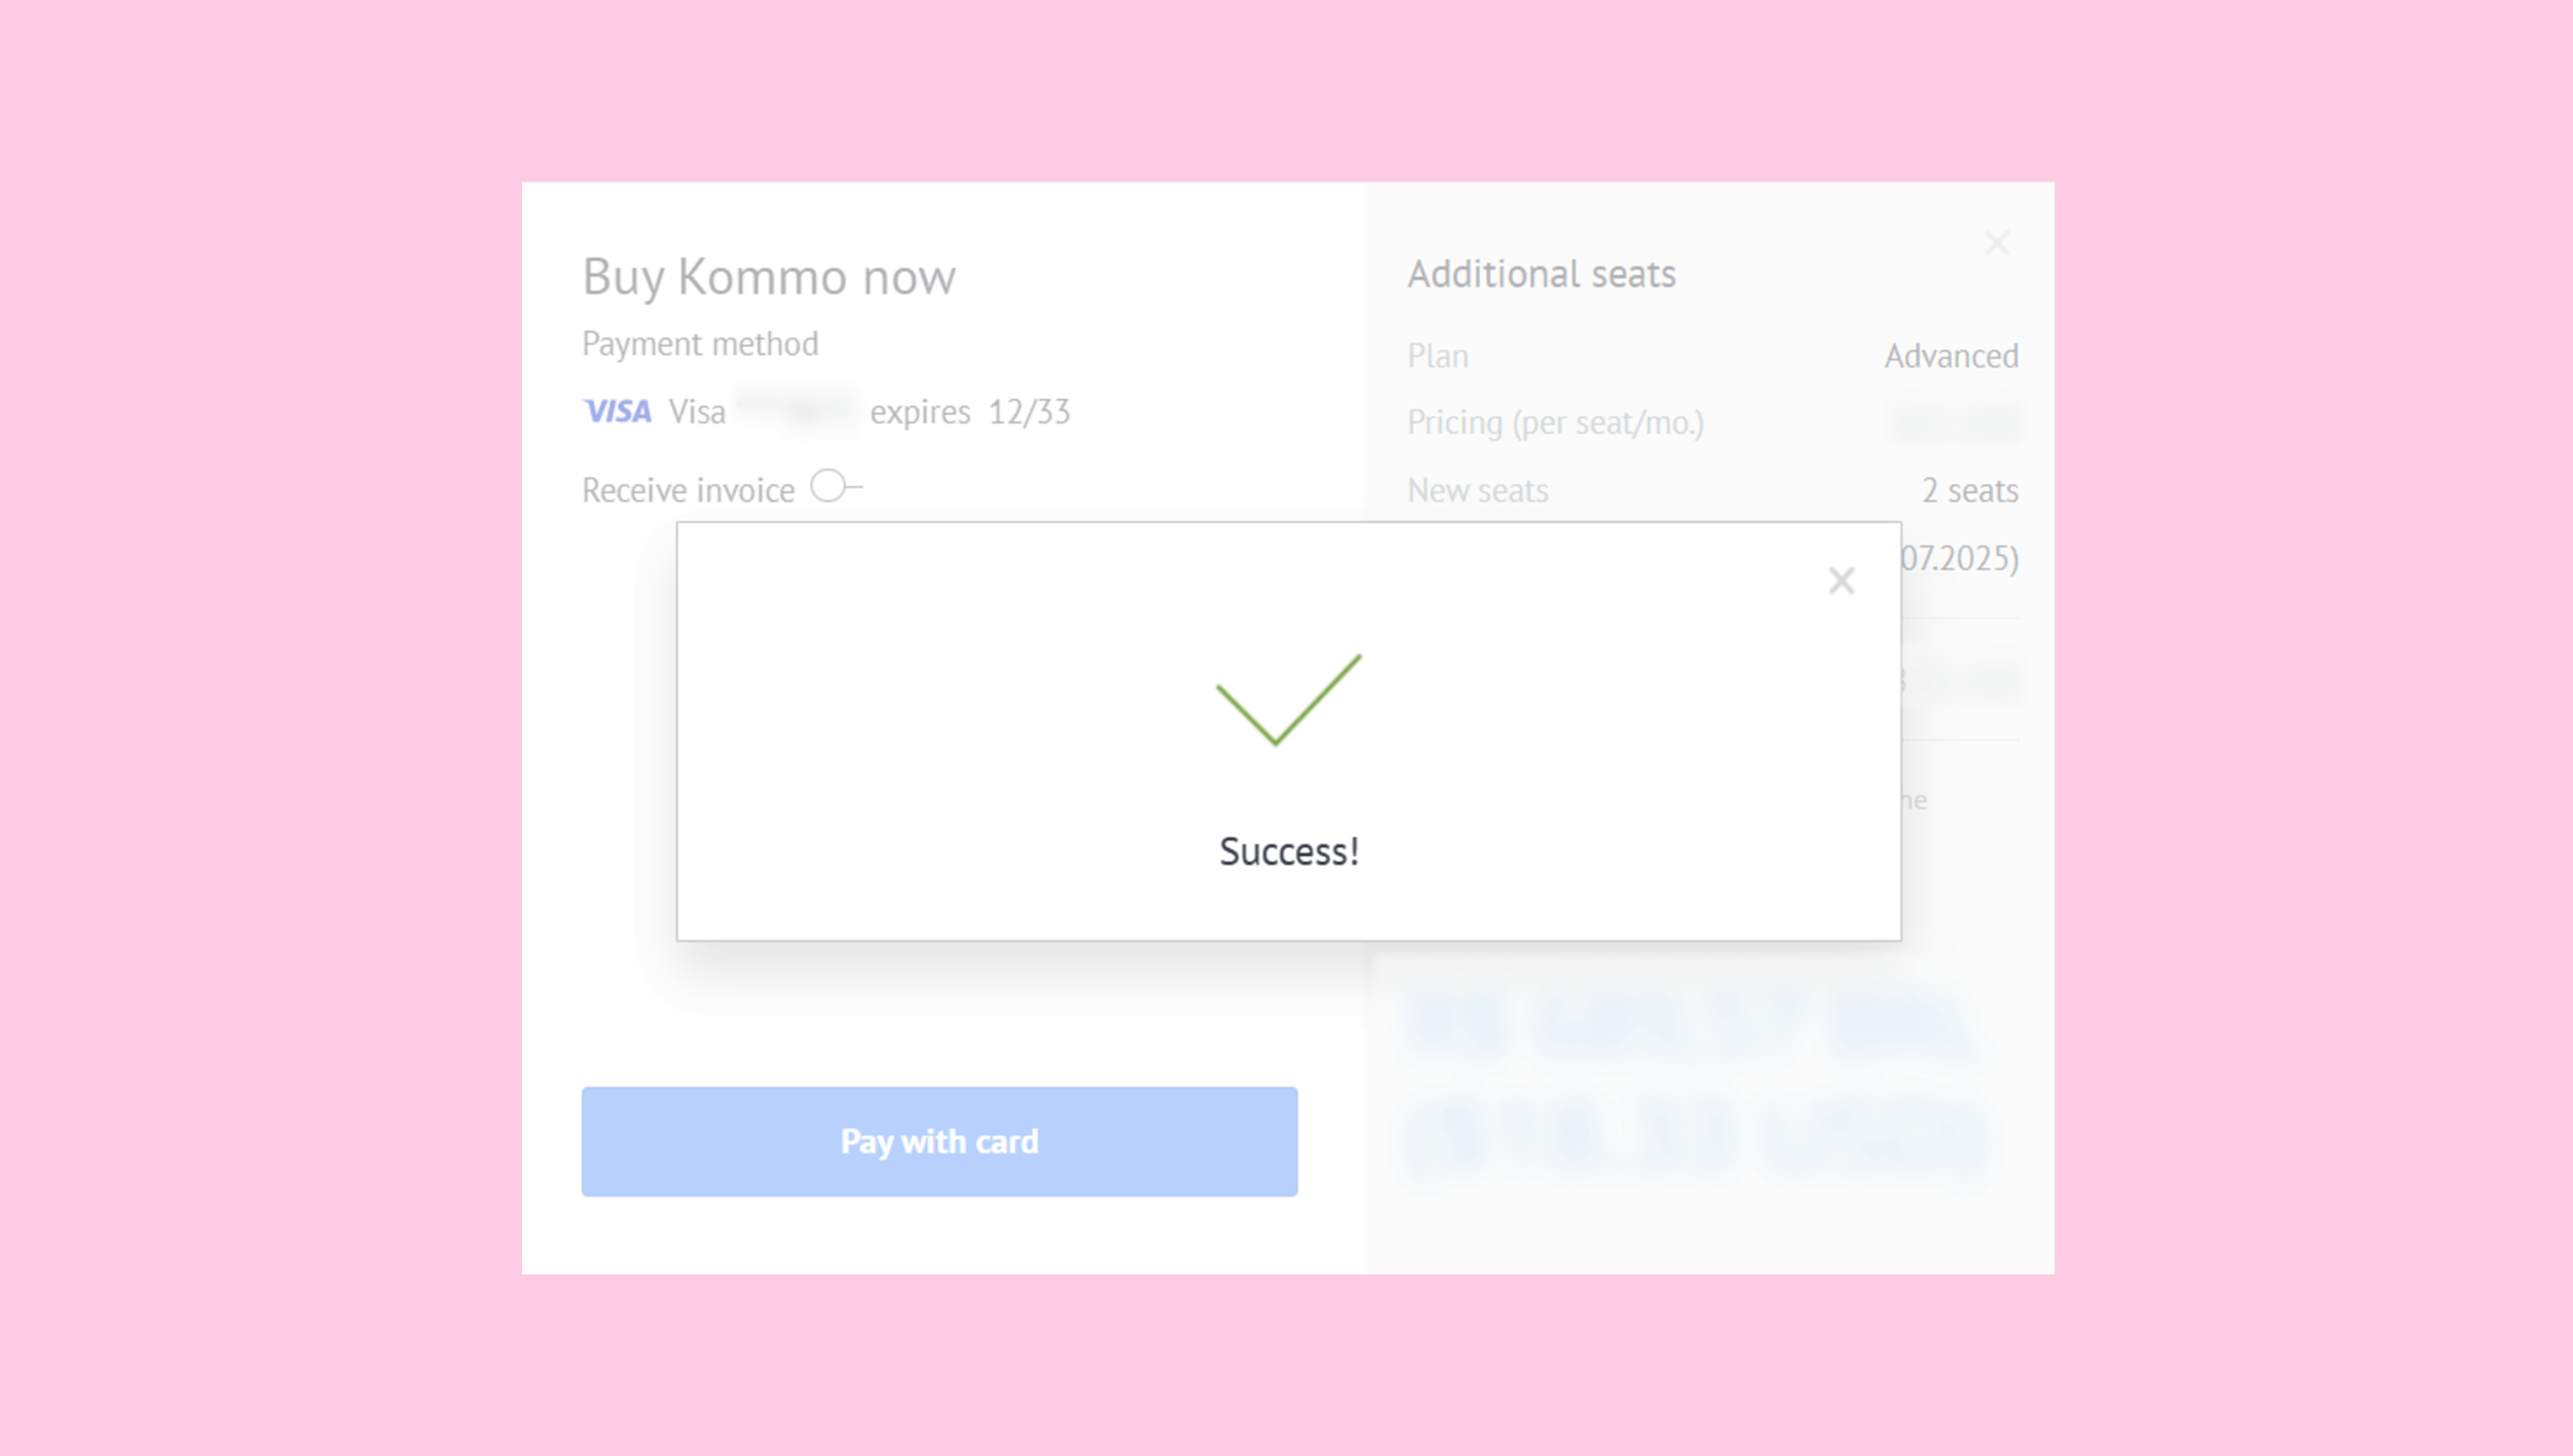Click the Buy Kommo now heading

click(x=768, y=277)
